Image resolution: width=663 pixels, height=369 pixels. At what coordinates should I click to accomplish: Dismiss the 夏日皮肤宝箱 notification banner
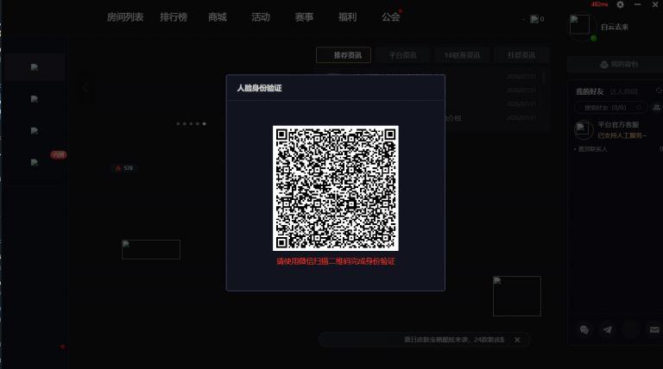[x=517, y=340]
